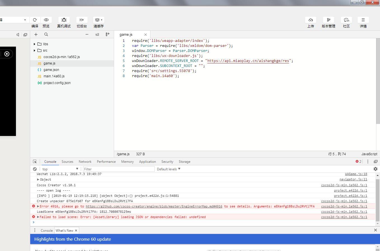This screenshot has width=380, height=251.
Task: Open drawer three-dot menu
Action: click(x=35, y=230)
